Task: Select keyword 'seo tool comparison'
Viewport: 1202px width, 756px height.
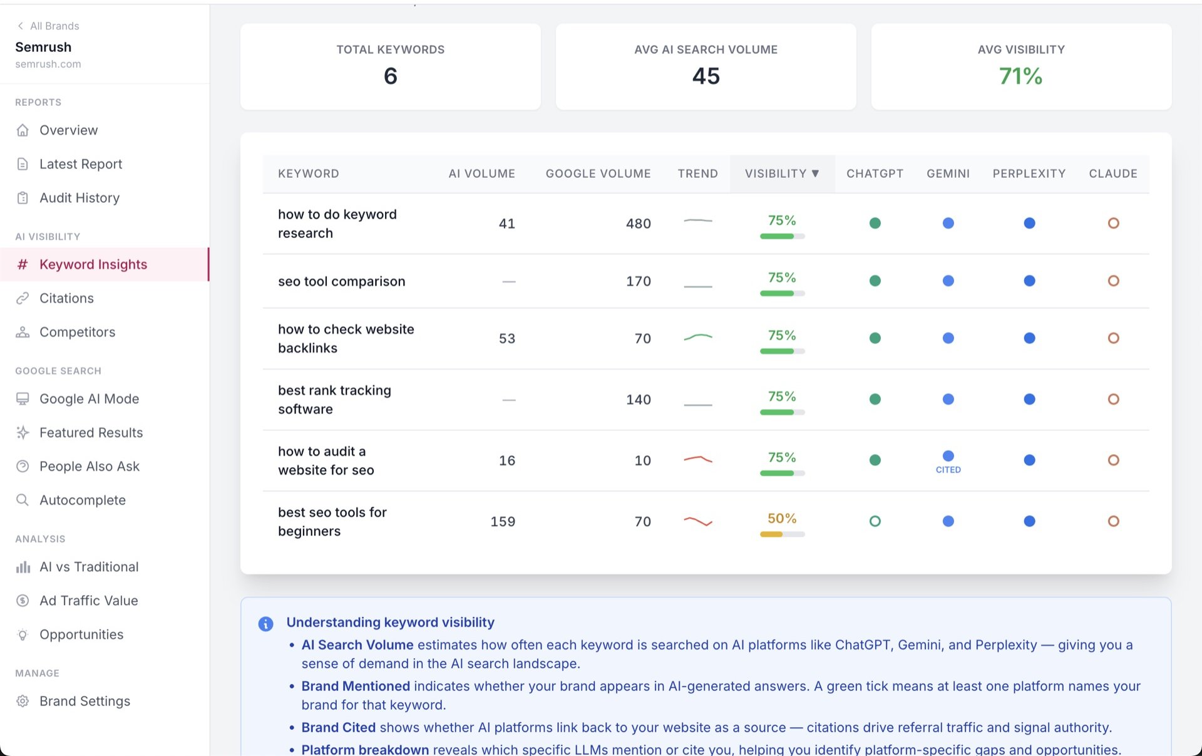Action: [x=341, y=281]
